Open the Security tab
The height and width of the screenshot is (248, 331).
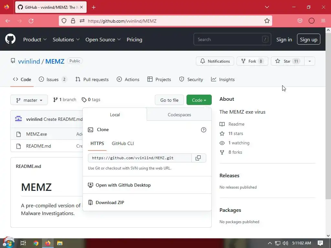(191, 79)
